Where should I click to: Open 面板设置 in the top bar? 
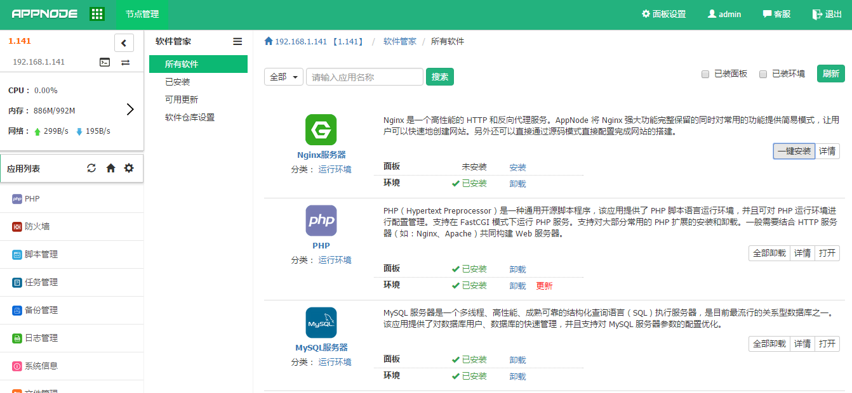(664, 14)
